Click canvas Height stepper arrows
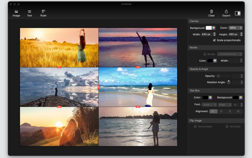This screenshot has width=252, height=158. point(241,34)
